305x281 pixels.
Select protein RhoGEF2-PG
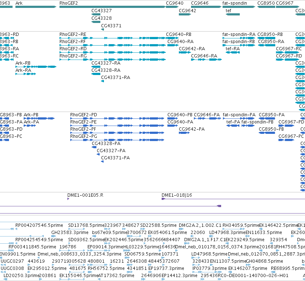pos(84,136)
